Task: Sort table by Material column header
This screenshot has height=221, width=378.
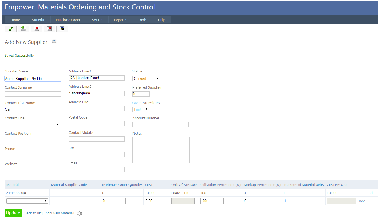Action: click(13, 185)
